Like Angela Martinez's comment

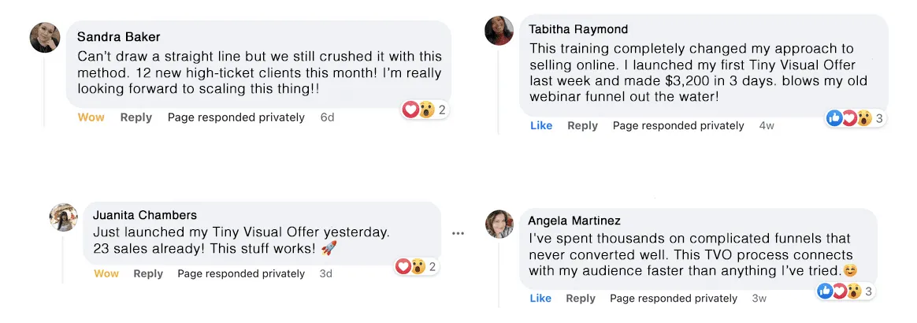coord(540,299)
